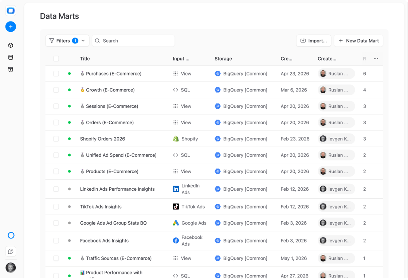Click green status dot for Orders (E-Commerce)
The width and height of the screenshot is (408, 280).
pyautogui.click(x=70, y=122)
